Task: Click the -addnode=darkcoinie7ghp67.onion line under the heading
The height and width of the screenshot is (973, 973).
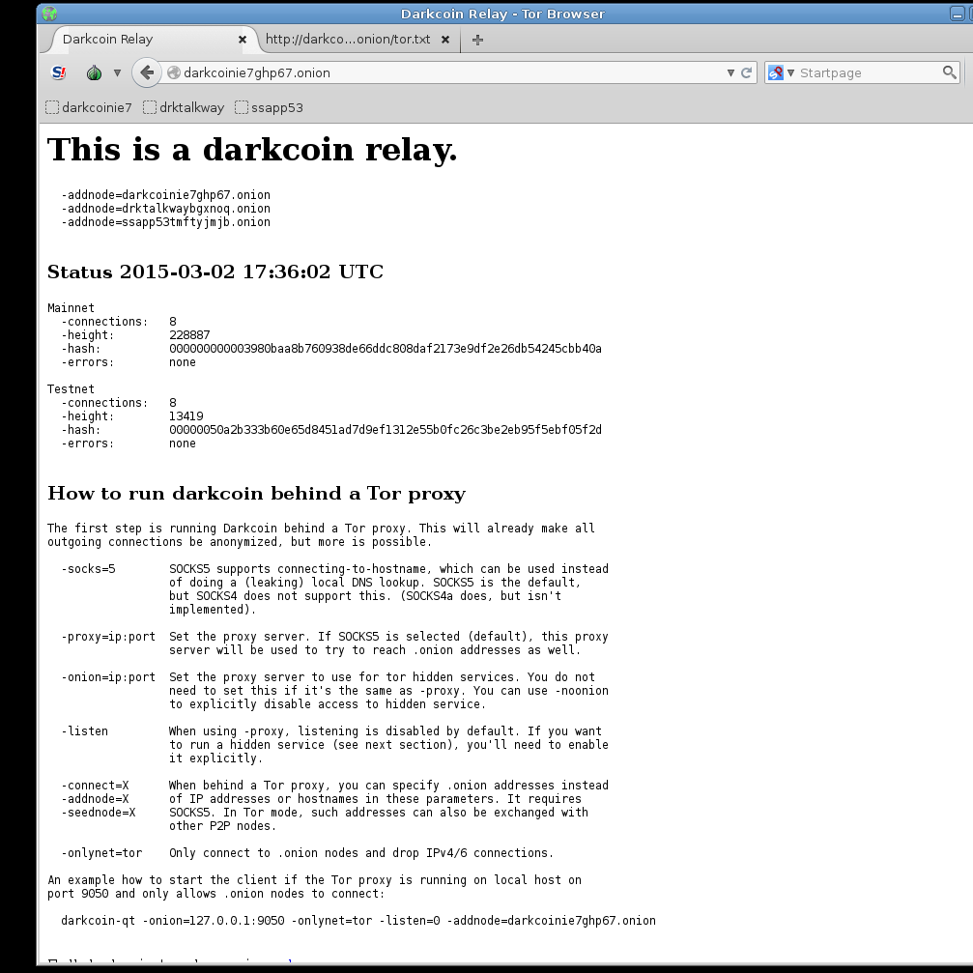Action: click(x=165, y=195)
